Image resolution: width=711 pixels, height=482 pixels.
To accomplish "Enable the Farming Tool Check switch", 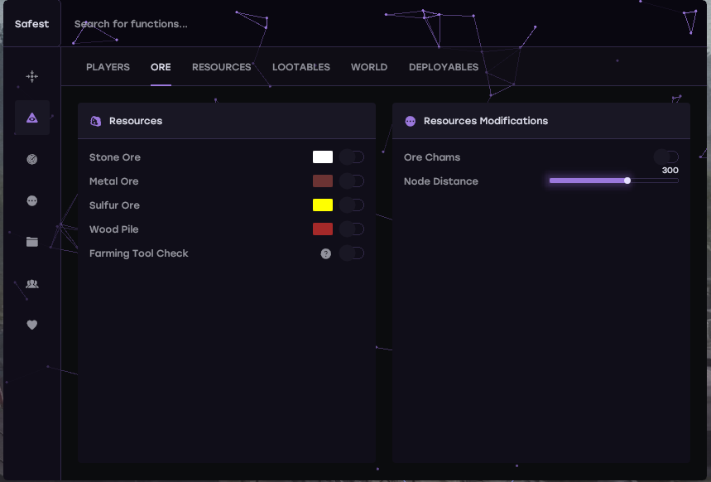I will pyautogui.click(x=352, y=253).
